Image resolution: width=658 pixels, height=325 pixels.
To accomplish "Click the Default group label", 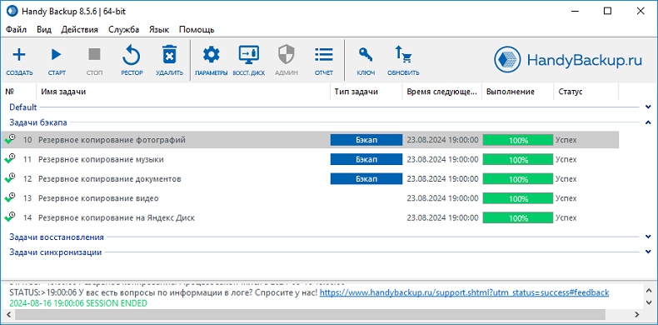I will click(23, 107).
